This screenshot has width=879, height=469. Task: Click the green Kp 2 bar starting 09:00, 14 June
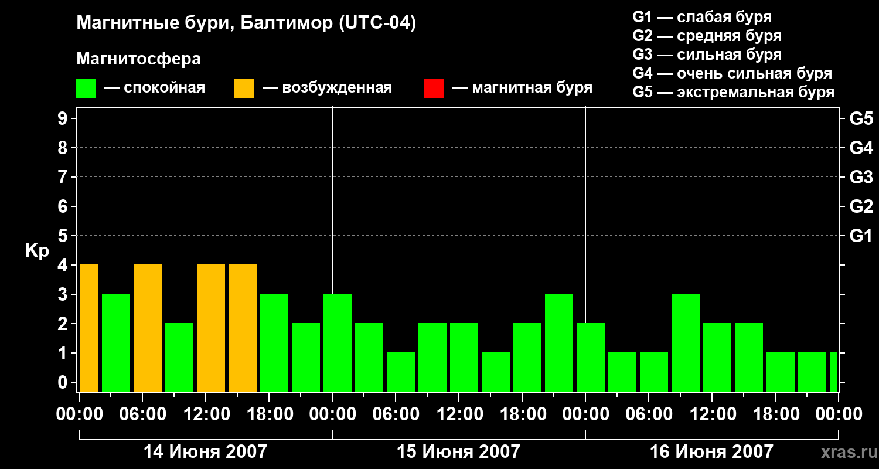[x=179, y=357]
